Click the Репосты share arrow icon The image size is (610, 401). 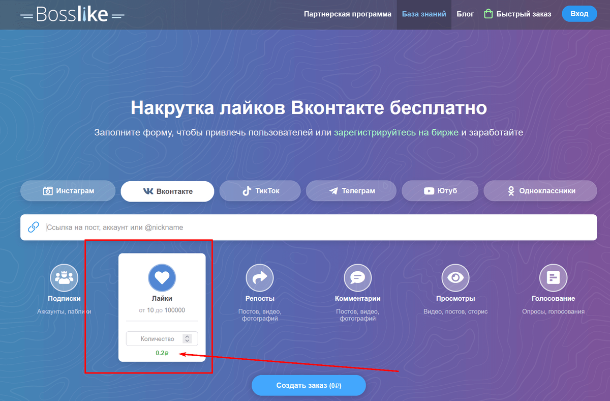tap(260, 277)
